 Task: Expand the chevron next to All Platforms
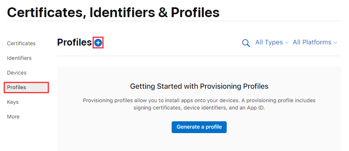coord(335,43)
